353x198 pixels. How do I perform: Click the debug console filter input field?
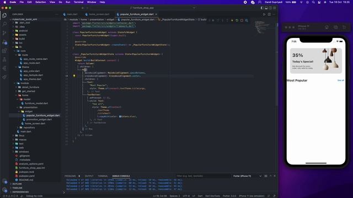[x=204, y=176]
